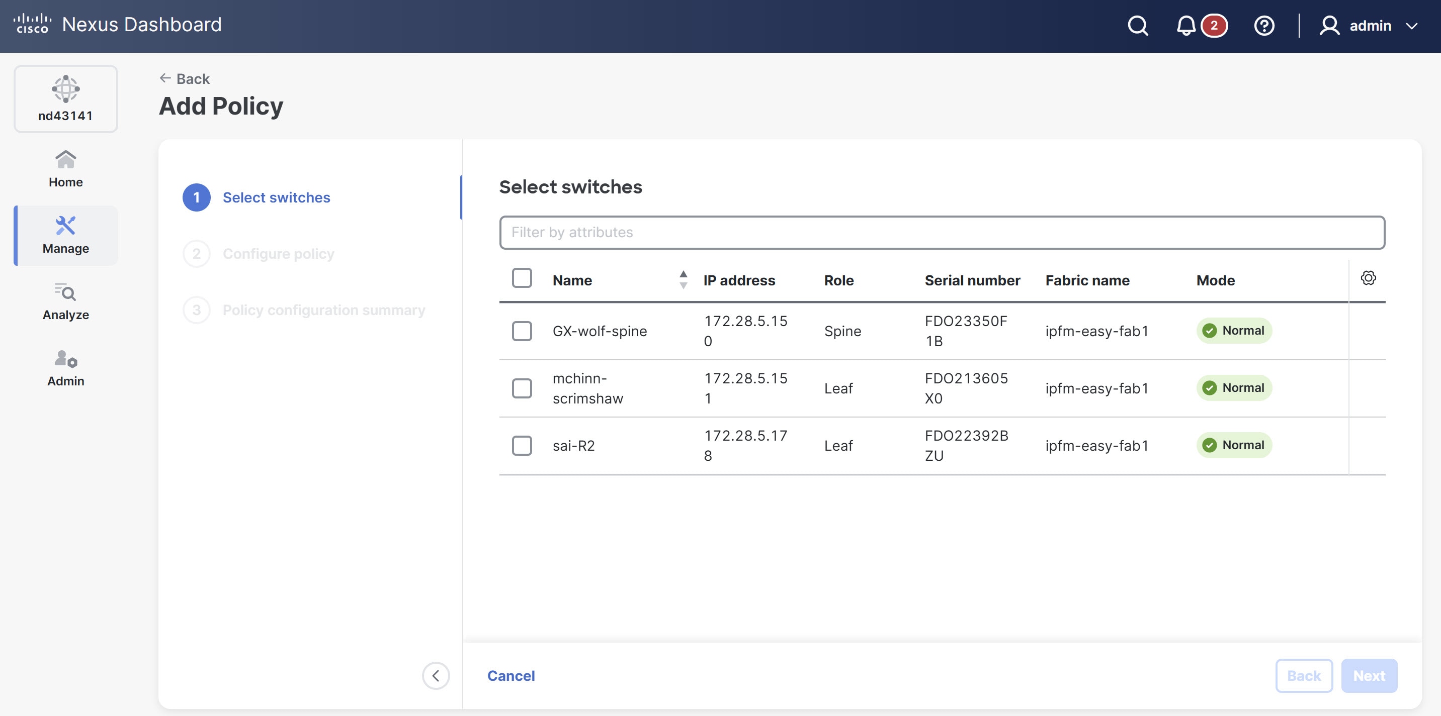Open the Analyze section in the sidebar
The image size is (1441, 716).
[65, 301]
